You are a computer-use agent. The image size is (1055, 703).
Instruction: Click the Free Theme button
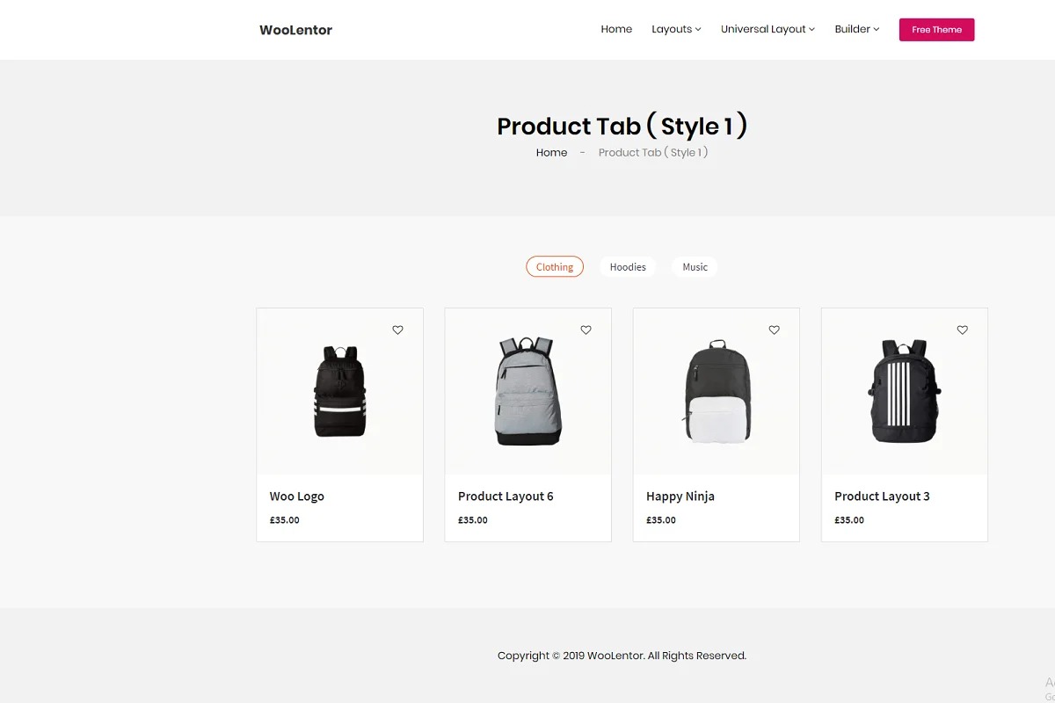point(936,29)
